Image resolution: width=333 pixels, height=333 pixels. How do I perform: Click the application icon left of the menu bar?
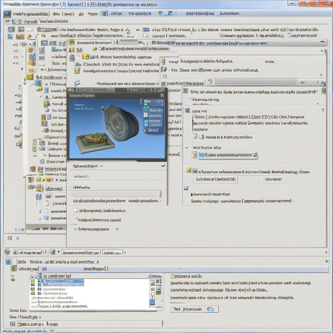point(7,14)
